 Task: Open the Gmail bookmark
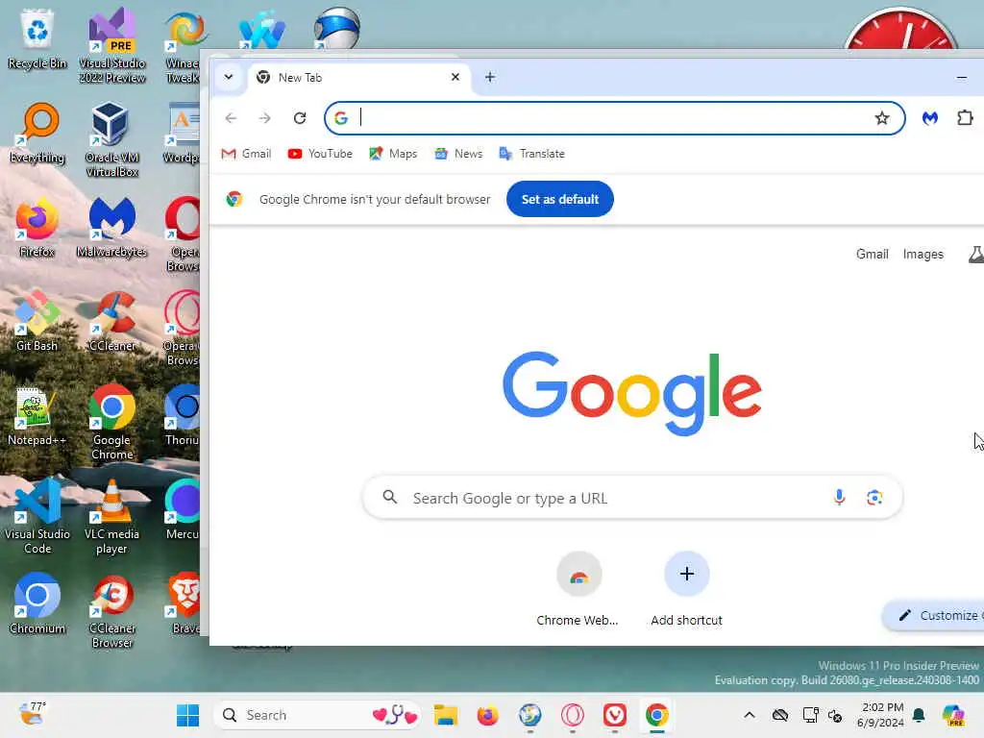click(x=246, y=154)
